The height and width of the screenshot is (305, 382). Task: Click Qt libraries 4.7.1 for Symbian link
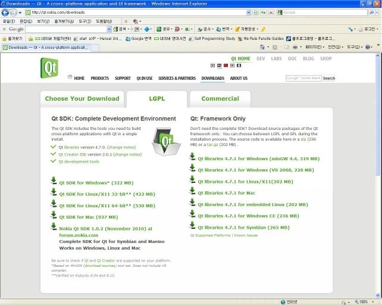(243, 228)
